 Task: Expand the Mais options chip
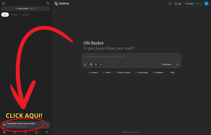coord(172,73)
